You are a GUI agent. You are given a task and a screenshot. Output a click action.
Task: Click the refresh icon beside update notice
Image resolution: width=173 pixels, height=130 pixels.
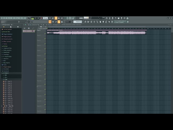pos(128,22)
